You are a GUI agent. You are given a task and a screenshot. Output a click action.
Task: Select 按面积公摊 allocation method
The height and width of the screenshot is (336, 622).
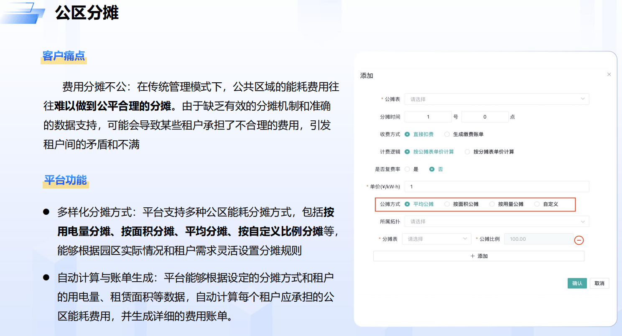[461, 204]
